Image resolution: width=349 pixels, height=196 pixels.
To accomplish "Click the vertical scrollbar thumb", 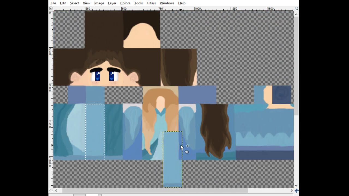I will pos(296,66).
